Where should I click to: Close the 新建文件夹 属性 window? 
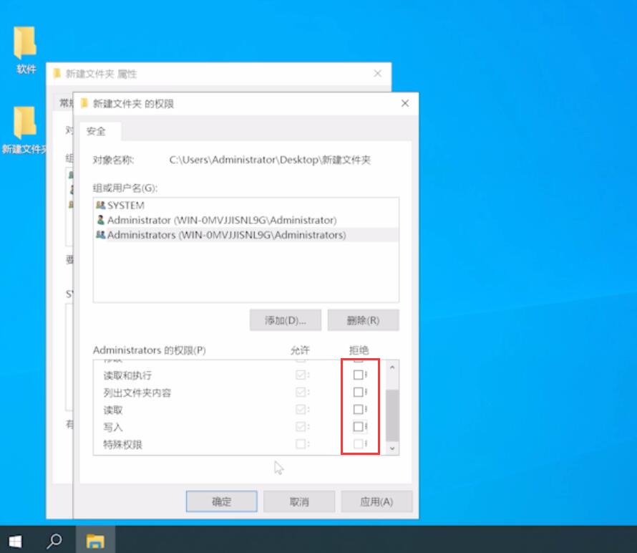[378, 73]
